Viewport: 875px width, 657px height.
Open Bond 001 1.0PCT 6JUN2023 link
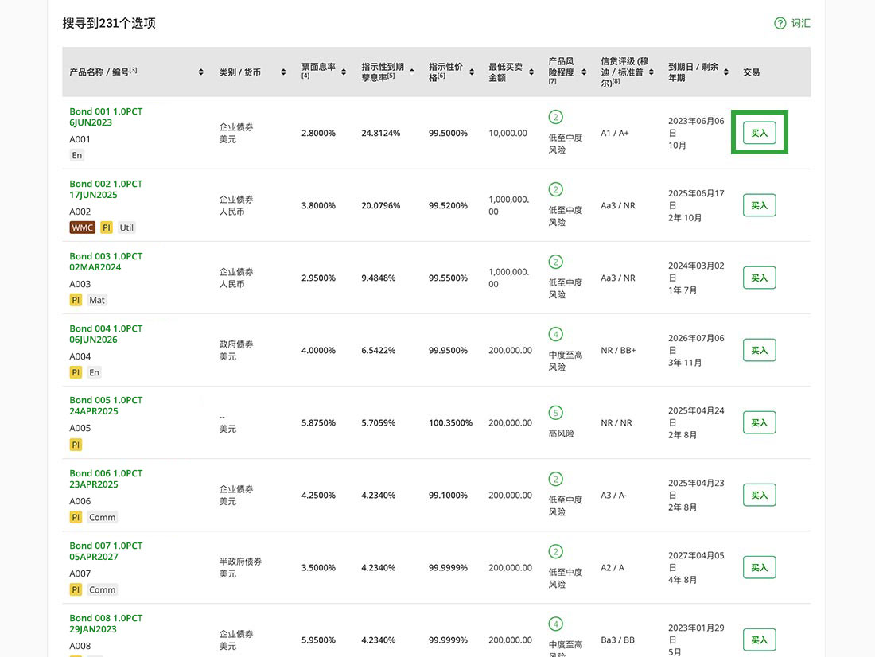(106, 117)
